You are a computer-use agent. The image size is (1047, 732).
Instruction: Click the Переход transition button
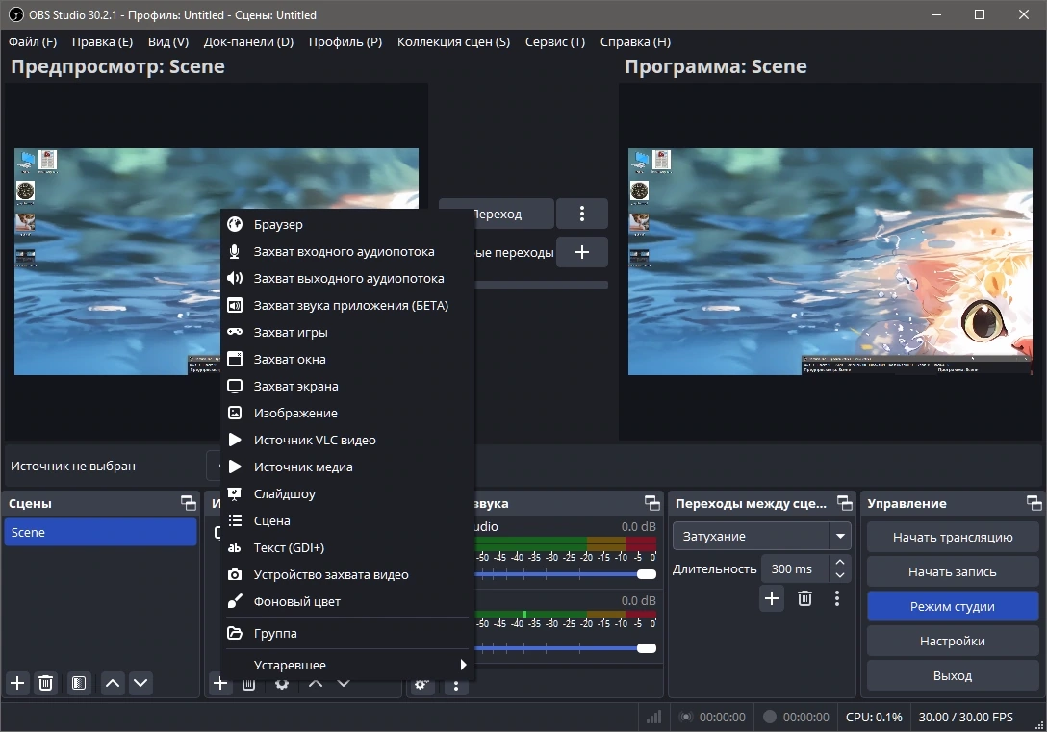coord(497,214)
